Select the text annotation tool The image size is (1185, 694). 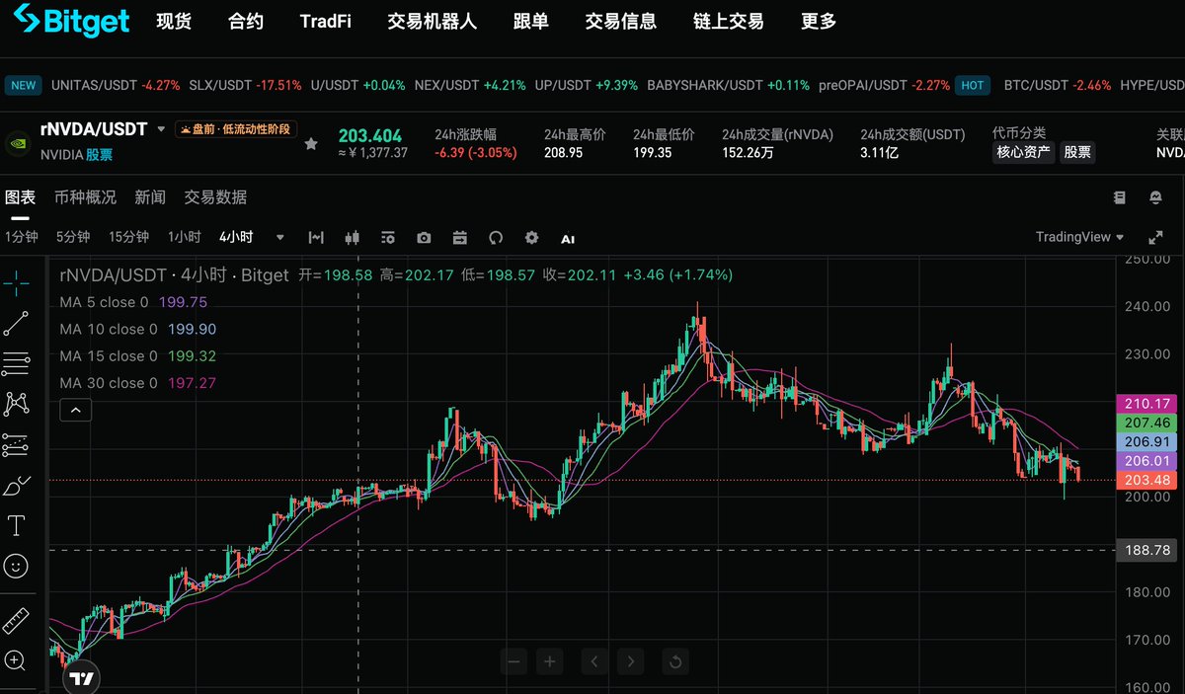(16, 525)
